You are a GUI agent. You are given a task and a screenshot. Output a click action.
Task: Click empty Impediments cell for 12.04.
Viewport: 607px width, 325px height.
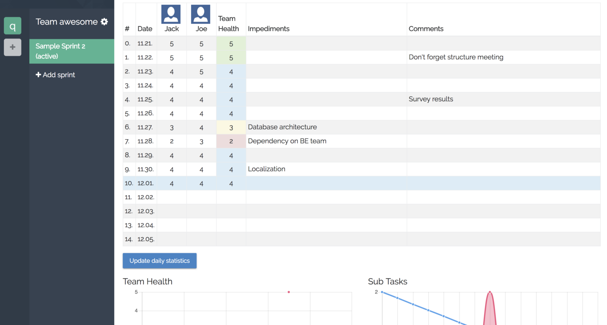326,225
